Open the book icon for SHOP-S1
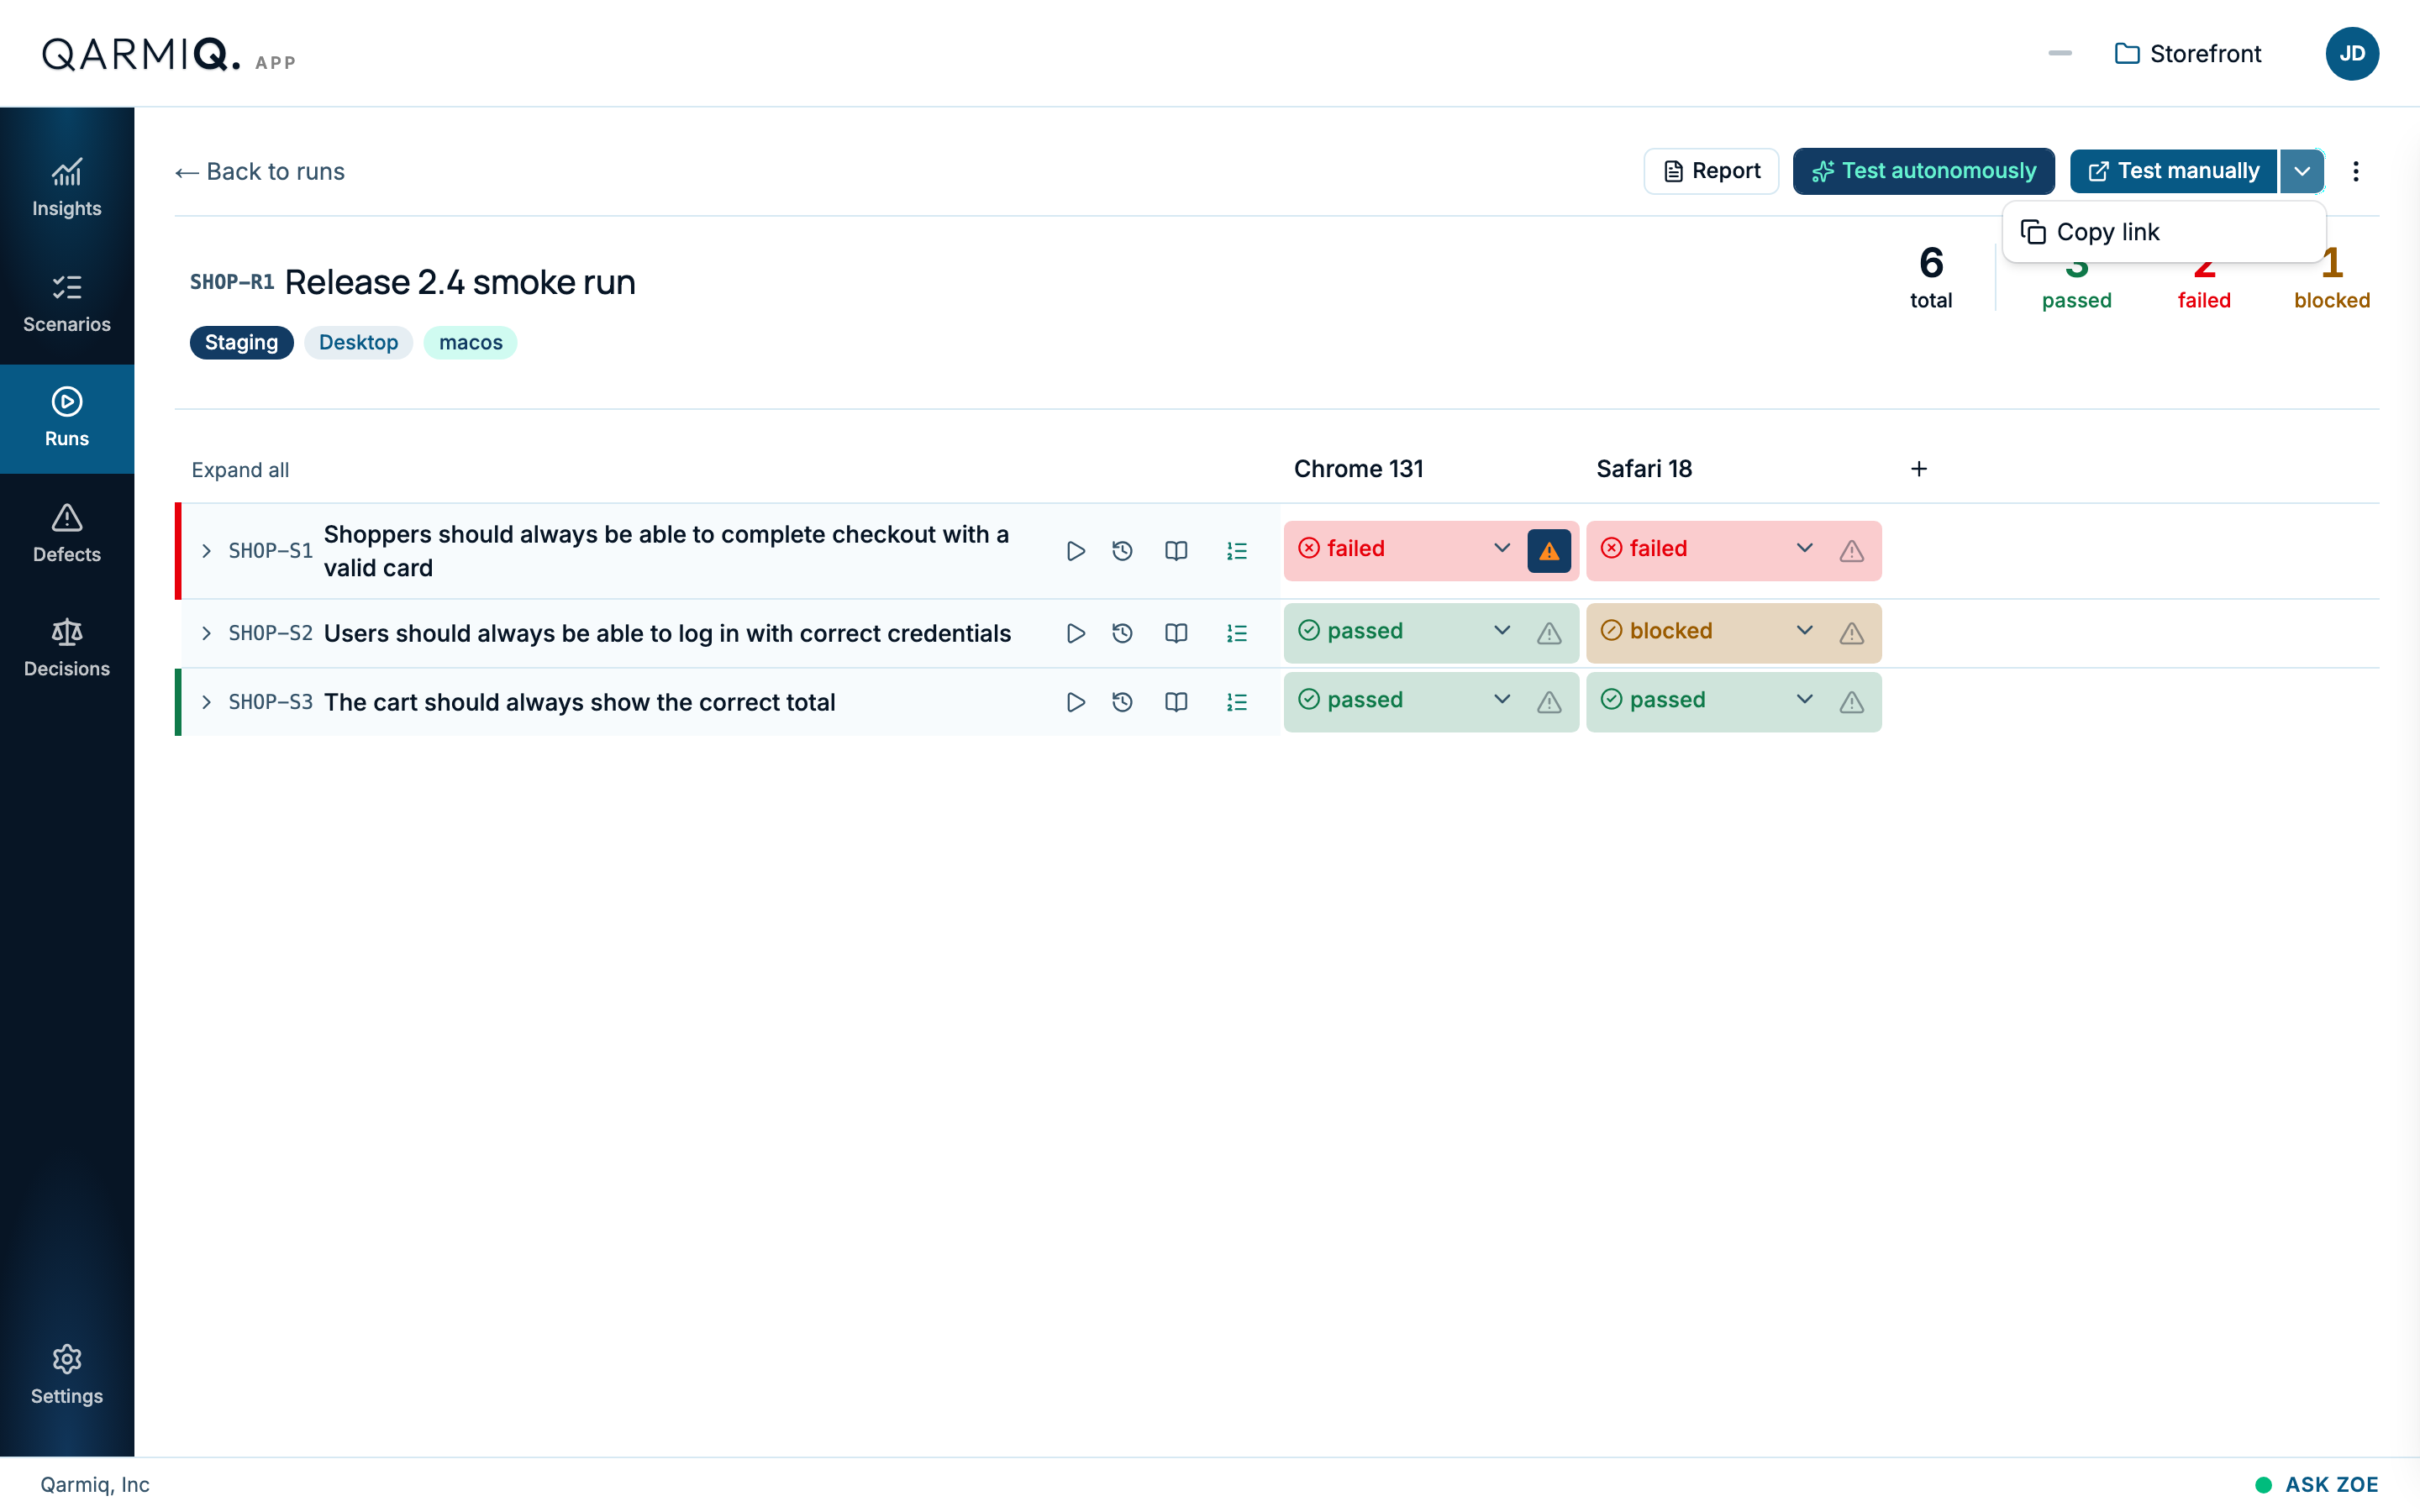Screen dimensions: 2420x1512 1176,551
